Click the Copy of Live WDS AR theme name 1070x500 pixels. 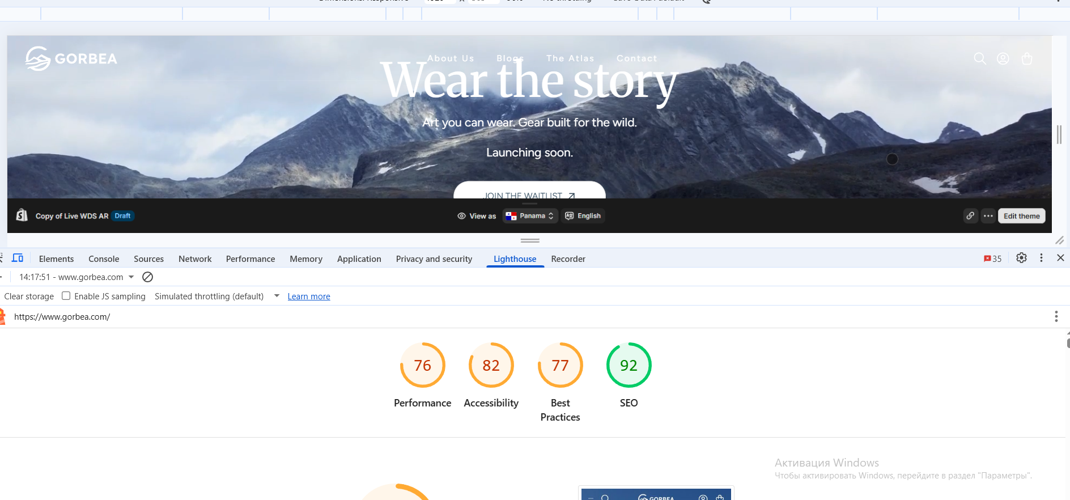coord(72,216)
